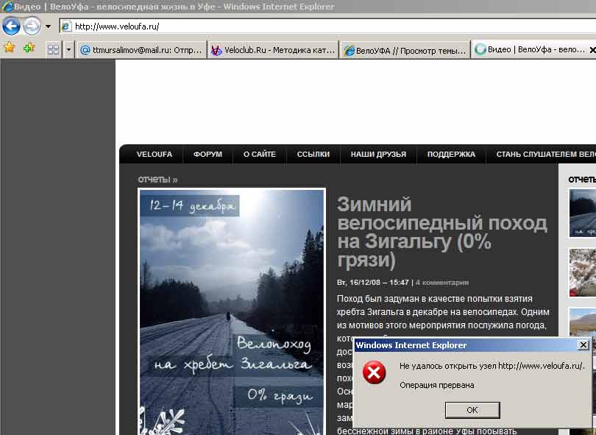Switch to ttmursalimov@mail.ru tab

point(141,50)
